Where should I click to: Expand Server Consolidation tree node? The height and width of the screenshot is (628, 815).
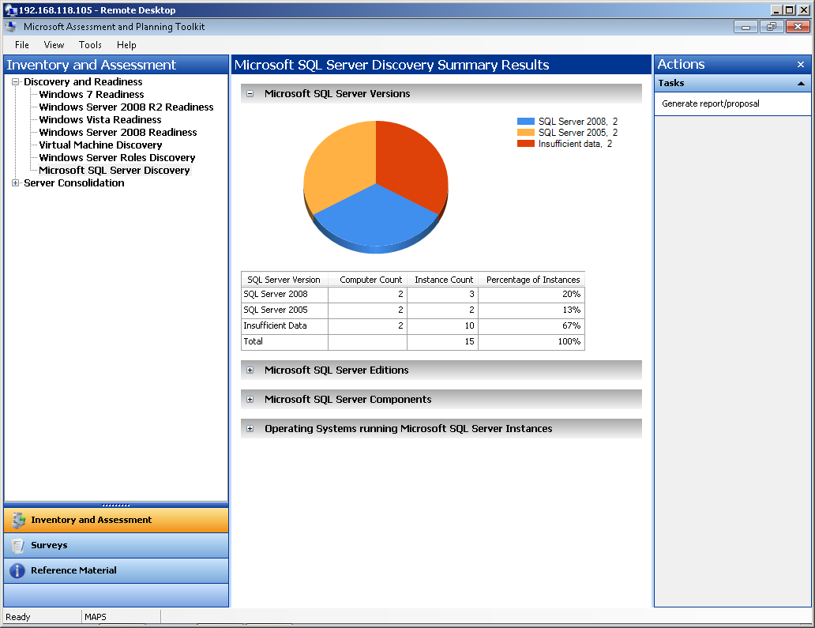(16, 183)
